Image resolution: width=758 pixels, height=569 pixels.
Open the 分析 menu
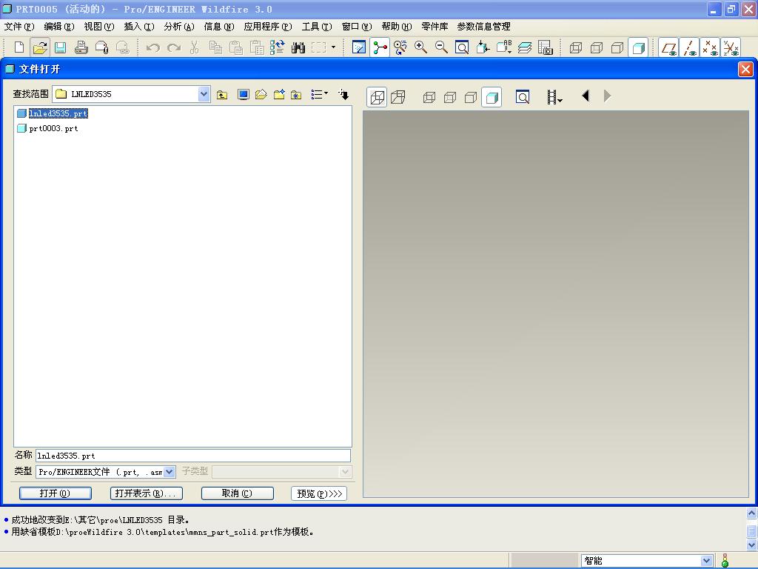point(179,27)
